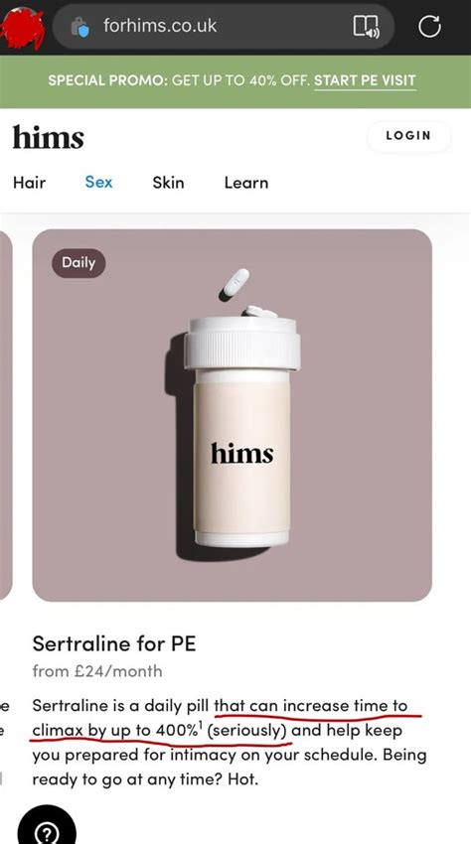Tap the site privacy shield lock icon
The image size is (471, 844).
pos(79,27)
